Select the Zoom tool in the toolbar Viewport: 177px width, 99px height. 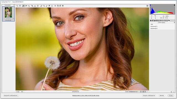17,6
